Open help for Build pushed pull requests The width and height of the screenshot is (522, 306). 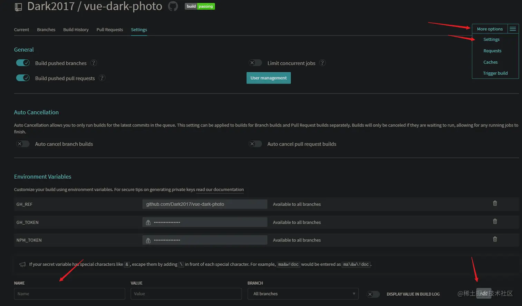[102, 78]
